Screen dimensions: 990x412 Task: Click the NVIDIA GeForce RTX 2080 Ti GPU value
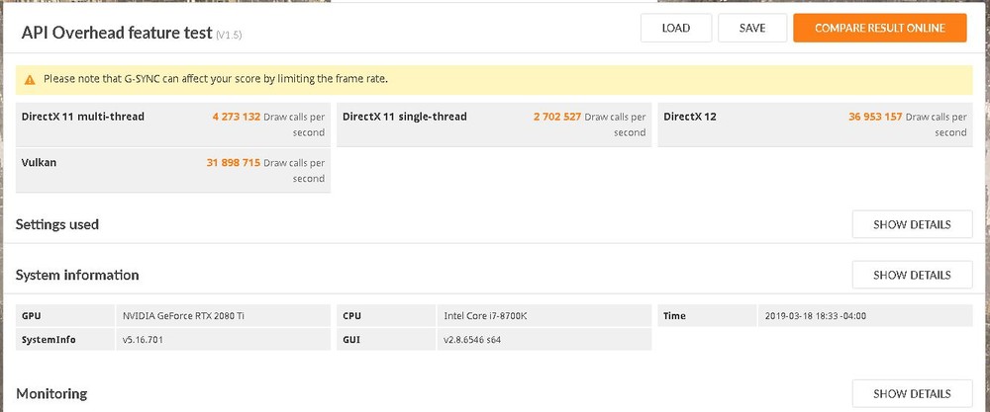click(x=169, y=316)
